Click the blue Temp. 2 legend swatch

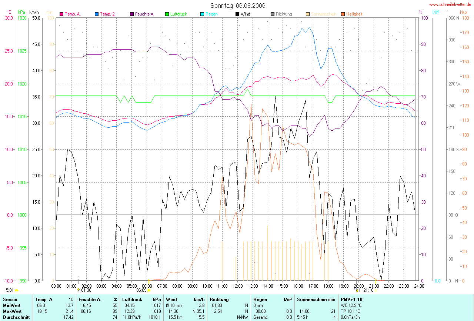coord(96,14)
